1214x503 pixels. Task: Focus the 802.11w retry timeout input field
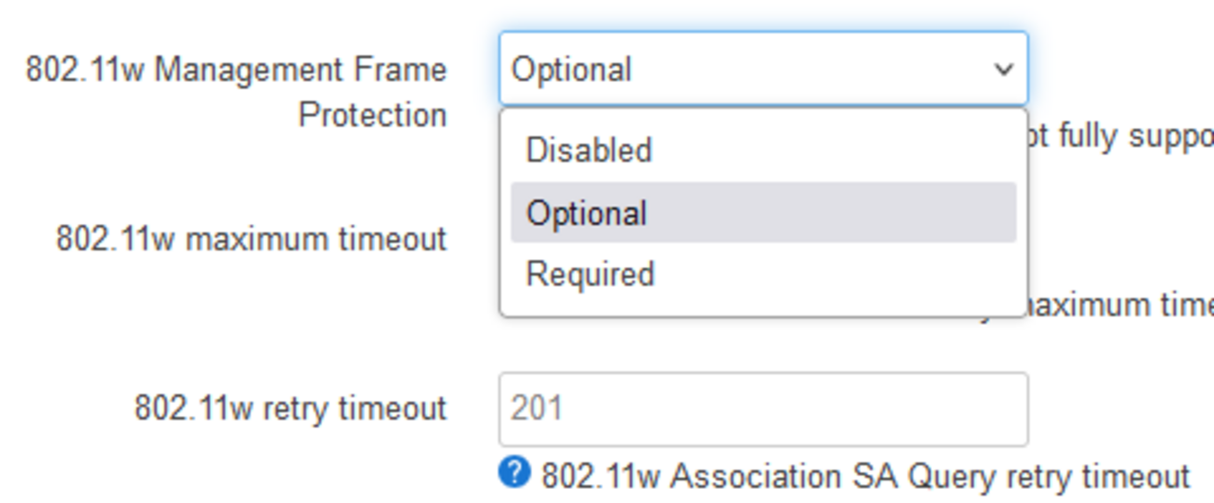(x=762, y=409)
